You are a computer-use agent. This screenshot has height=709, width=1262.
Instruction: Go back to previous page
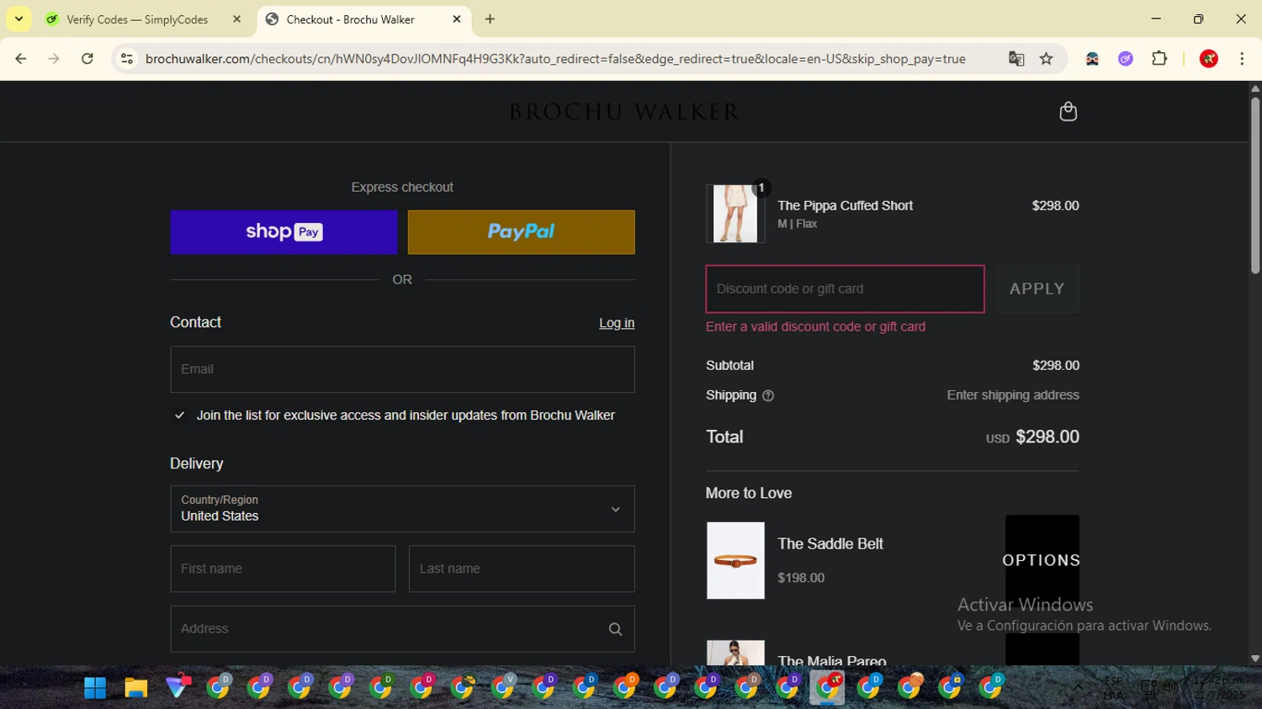[x=21, y=59]
